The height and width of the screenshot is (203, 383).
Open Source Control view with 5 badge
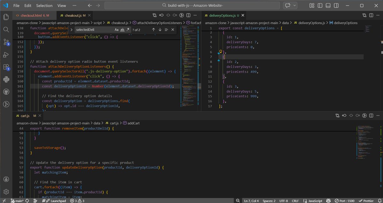(x=6, y=42)
